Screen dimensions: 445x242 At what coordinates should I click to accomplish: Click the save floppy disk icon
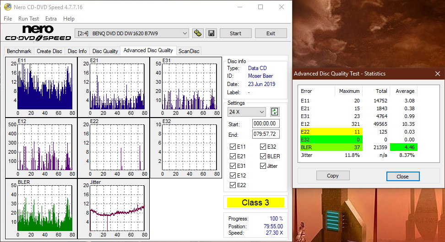click(x=211, y=33)
